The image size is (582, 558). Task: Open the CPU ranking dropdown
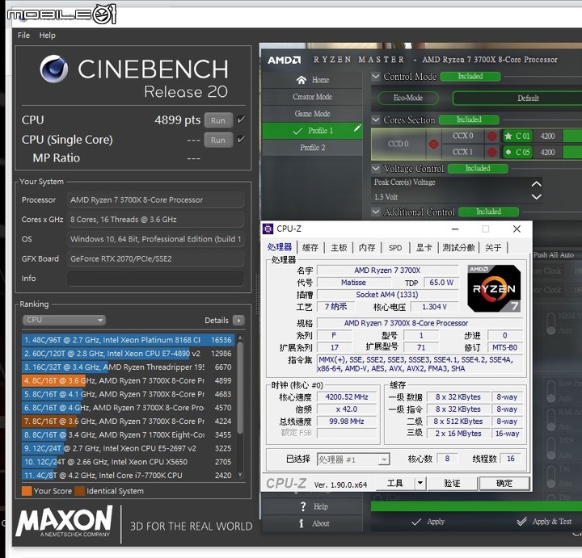pos(64,320)
